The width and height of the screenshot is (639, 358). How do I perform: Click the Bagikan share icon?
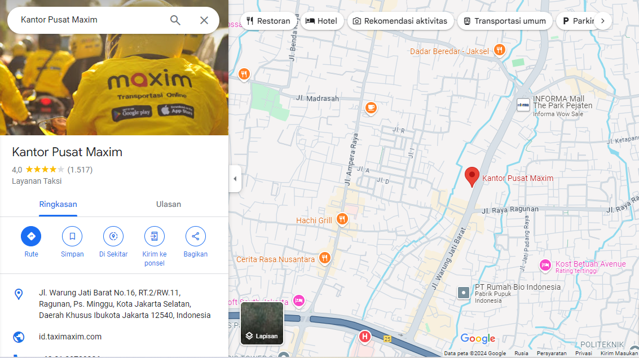196,236
